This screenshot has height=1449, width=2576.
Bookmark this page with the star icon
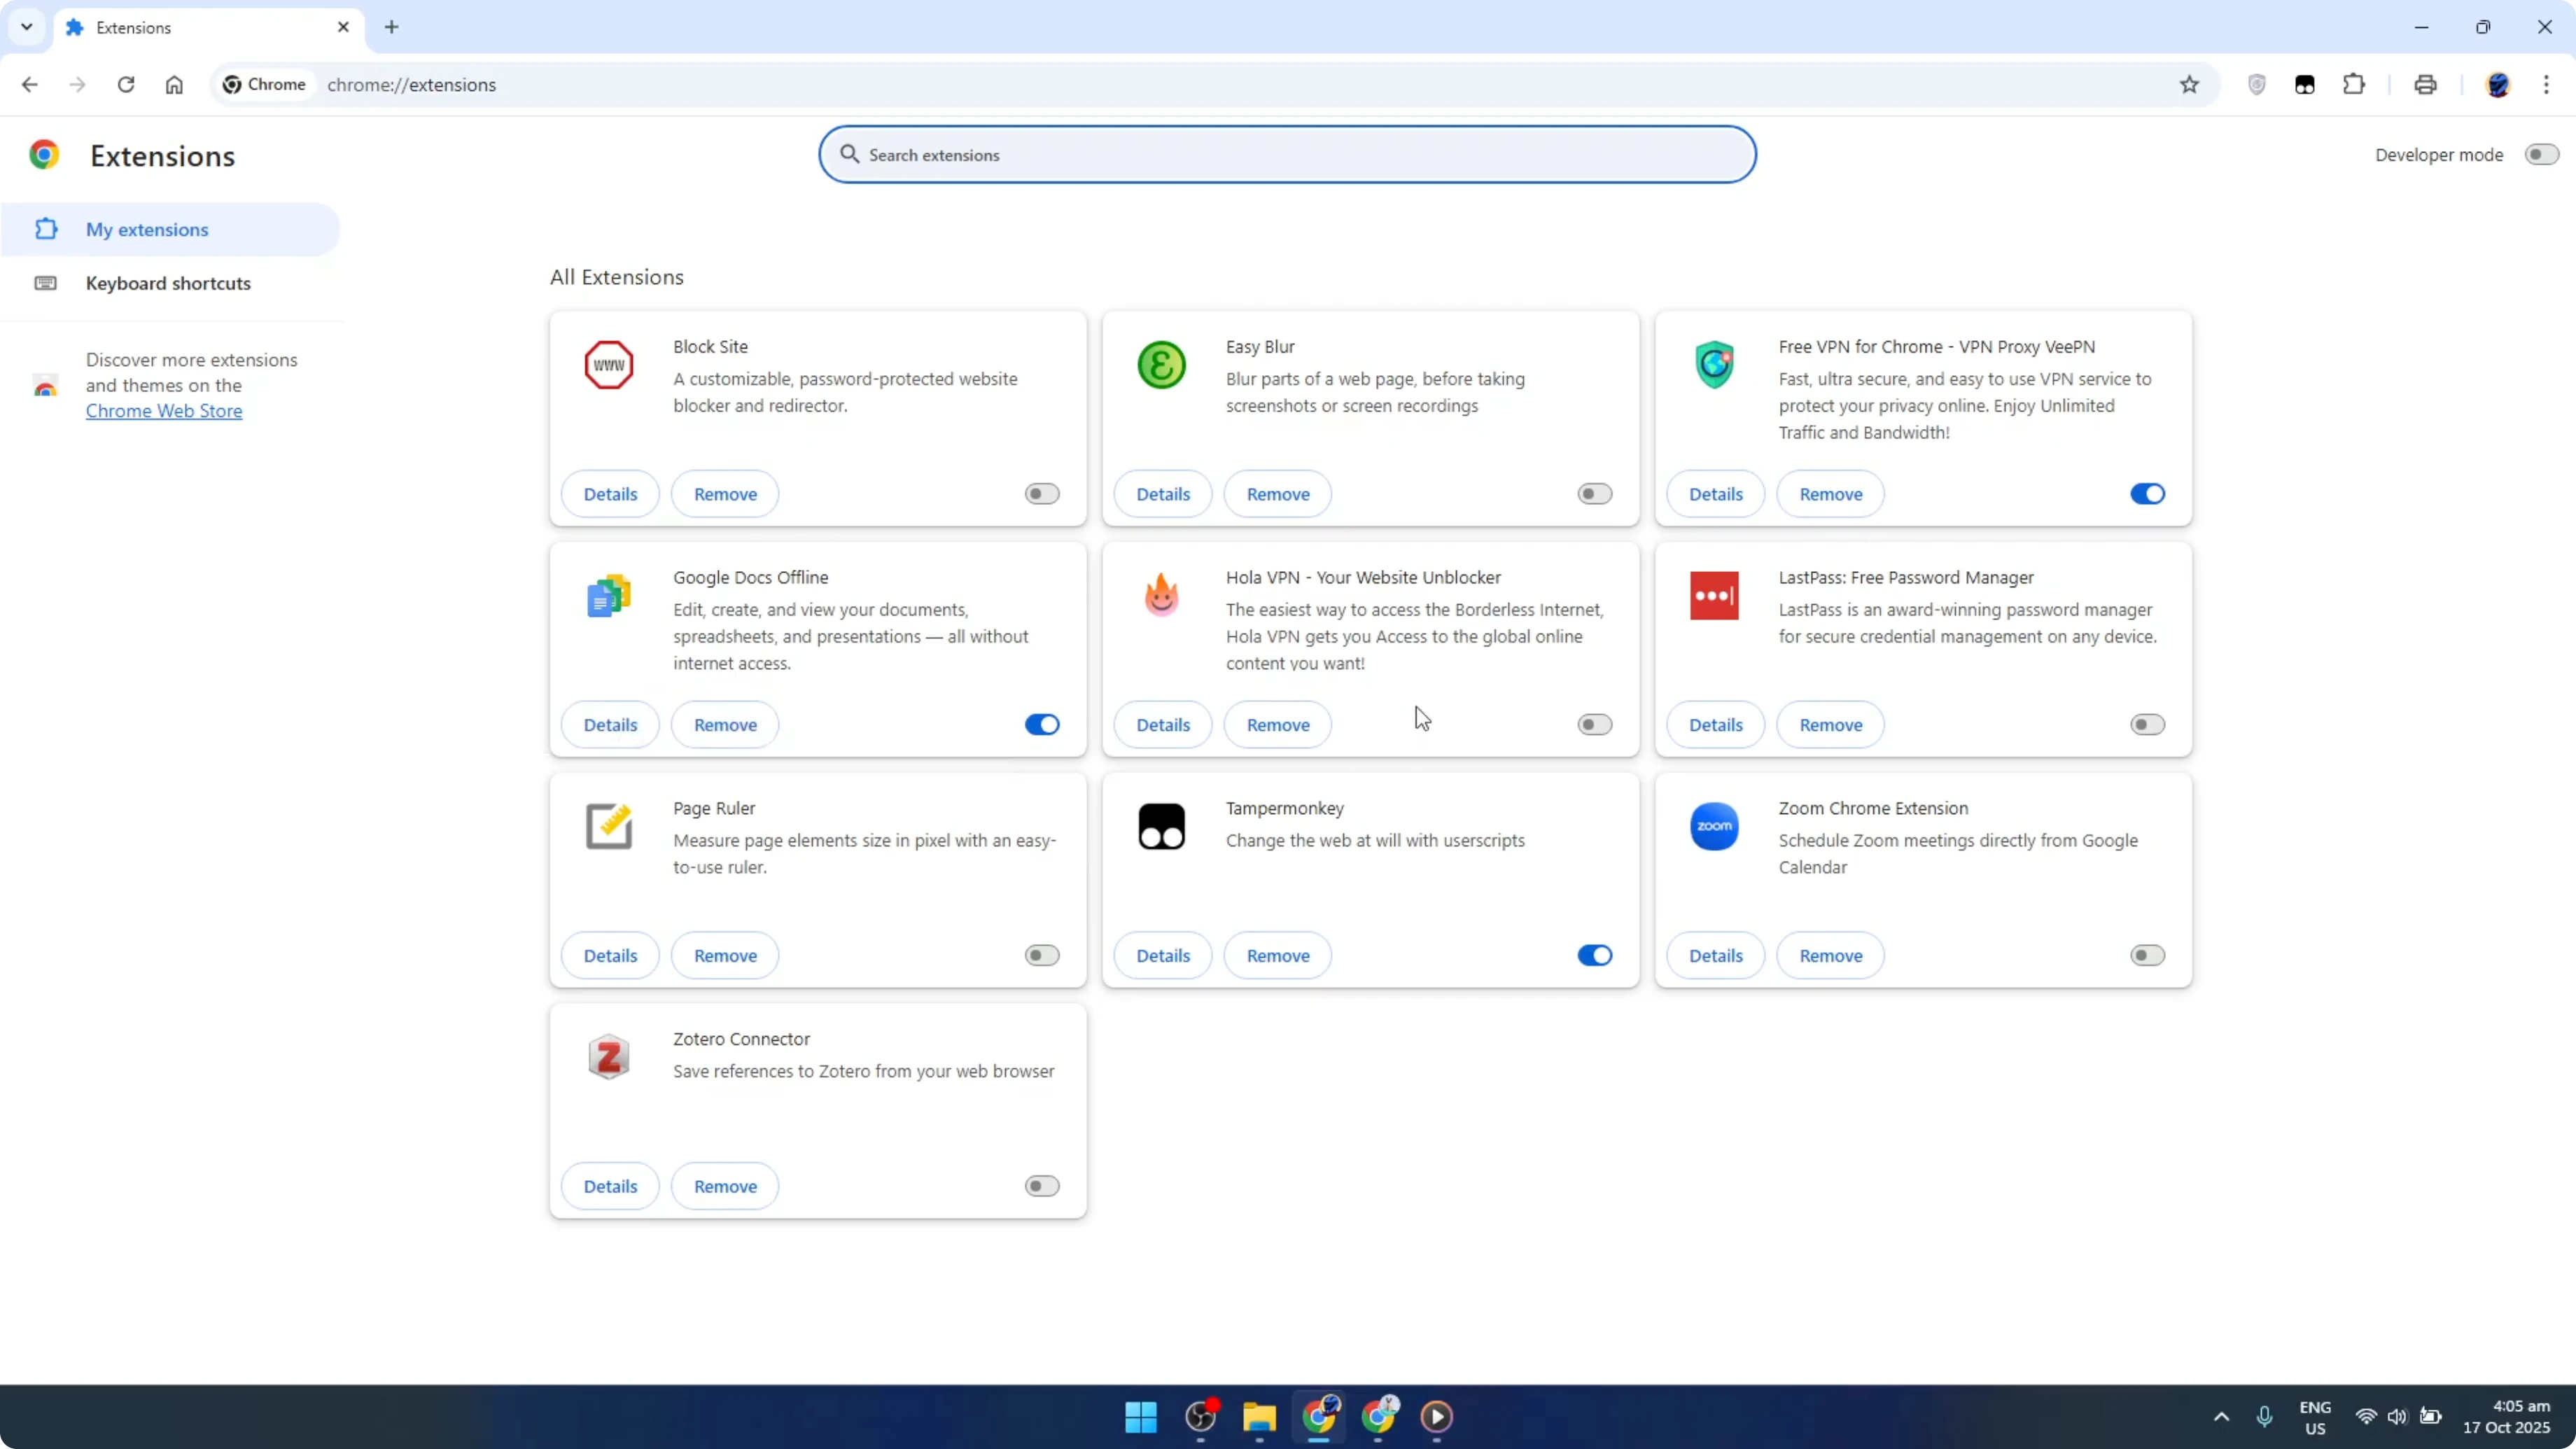tap(2189, 85)
